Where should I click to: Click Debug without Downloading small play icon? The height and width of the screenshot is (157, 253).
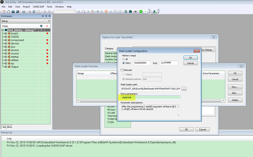coord(146,11)
